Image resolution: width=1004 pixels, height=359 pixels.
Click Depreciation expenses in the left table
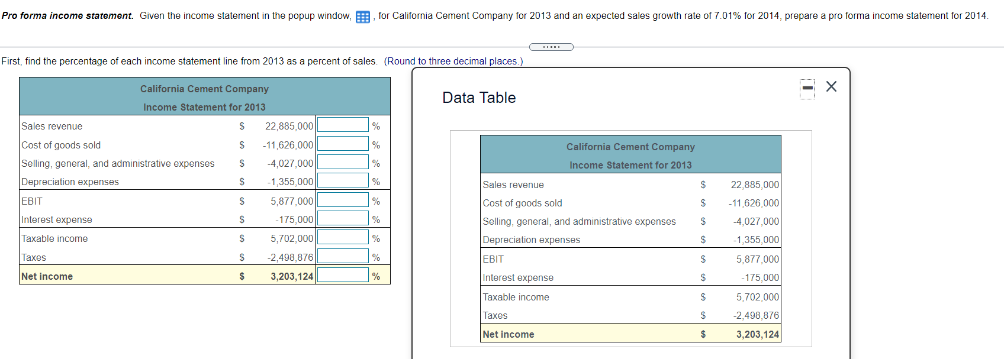pyautogui.click(x=70, y=182)
